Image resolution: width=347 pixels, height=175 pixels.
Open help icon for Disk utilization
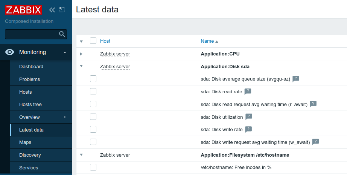pos(249,117)
